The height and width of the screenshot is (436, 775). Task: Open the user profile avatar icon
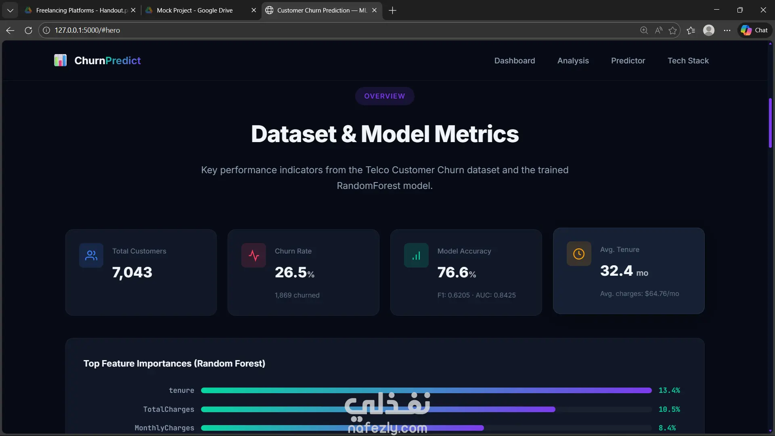click(x=708, y=30)
